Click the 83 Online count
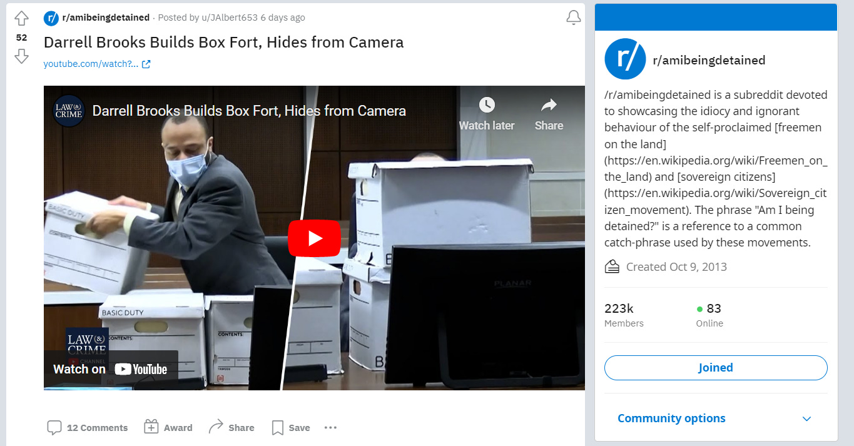854x446 pixels. [709, 315]
